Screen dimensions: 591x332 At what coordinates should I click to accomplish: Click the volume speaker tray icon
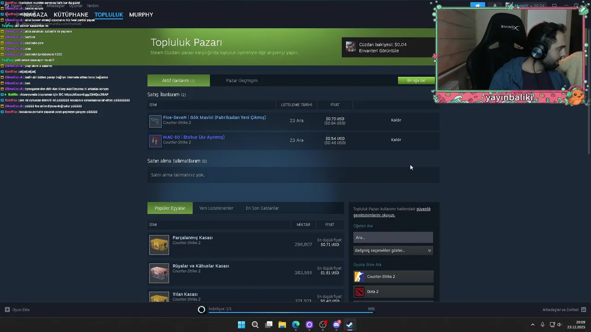pos(560,325)
